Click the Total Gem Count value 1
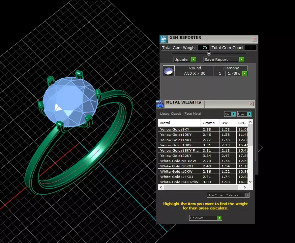Screen dimensions: 295x243 tap(251, 48)
